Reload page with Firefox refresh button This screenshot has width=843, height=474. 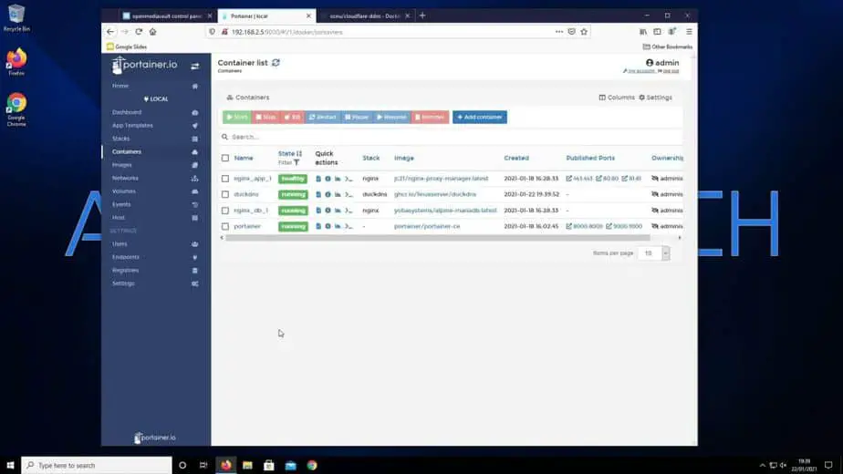coord(139,32)
